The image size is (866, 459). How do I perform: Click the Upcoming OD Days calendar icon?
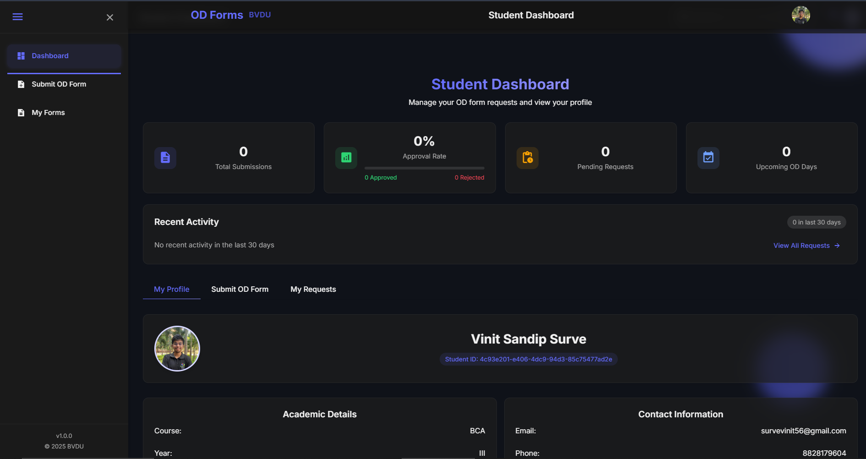[708, 158]
